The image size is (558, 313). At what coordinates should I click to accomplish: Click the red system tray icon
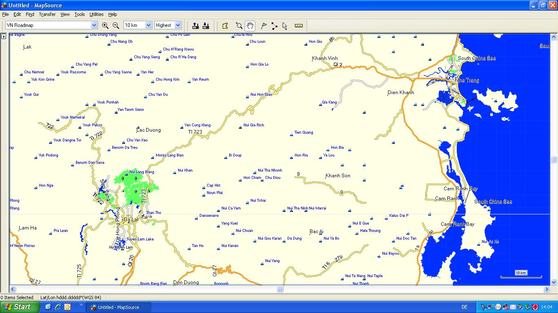(534, 307)
